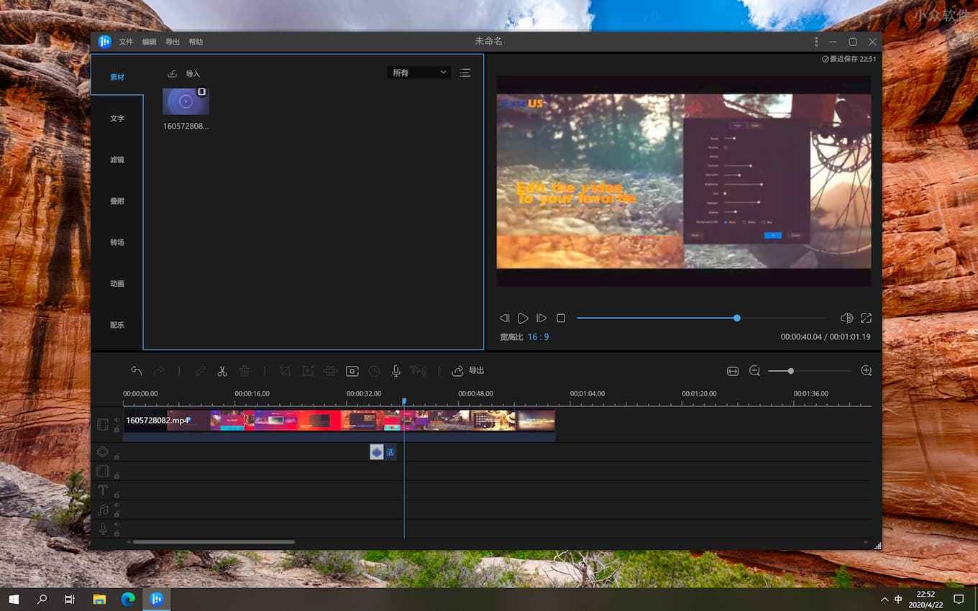Play the preview video
This screenshot has width=978, height=611.
pos(523,318)
